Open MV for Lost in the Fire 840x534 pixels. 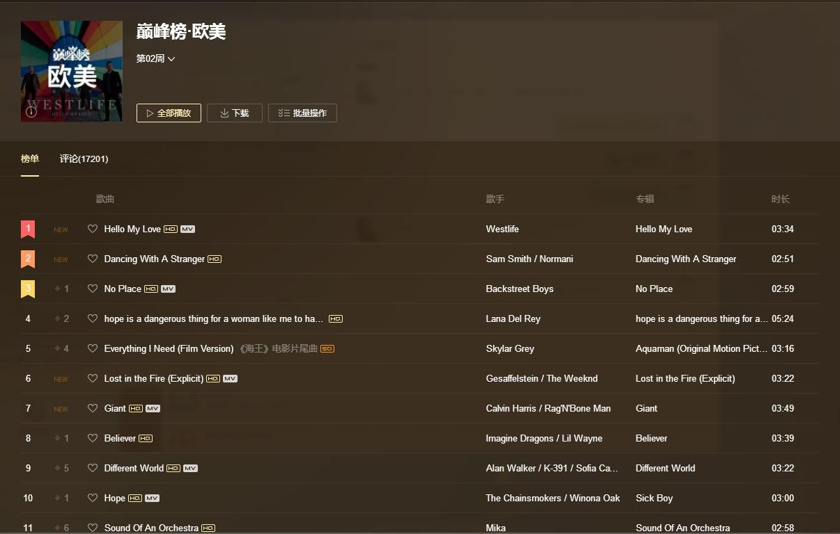tap(230, 379)
